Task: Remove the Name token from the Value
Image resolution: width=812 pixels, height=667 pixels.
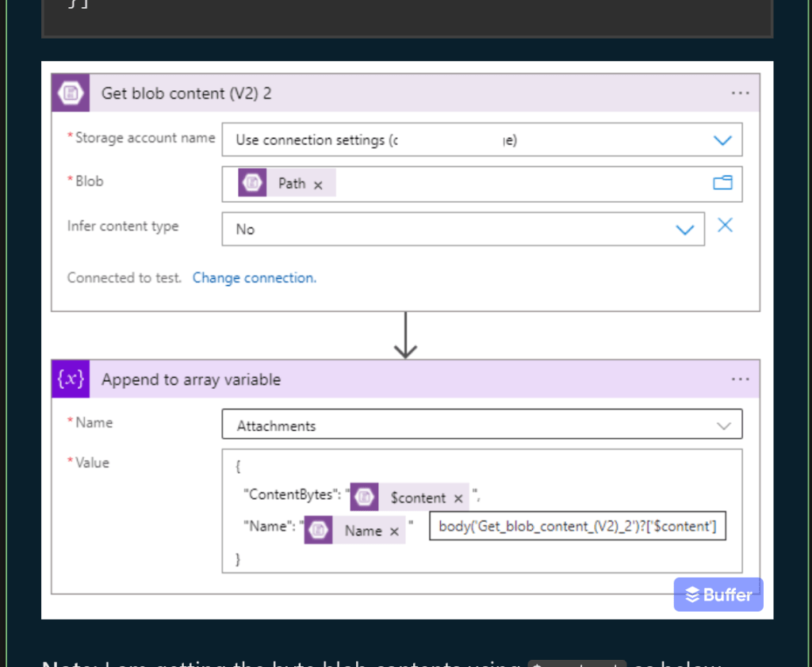Action: point(394,532)
